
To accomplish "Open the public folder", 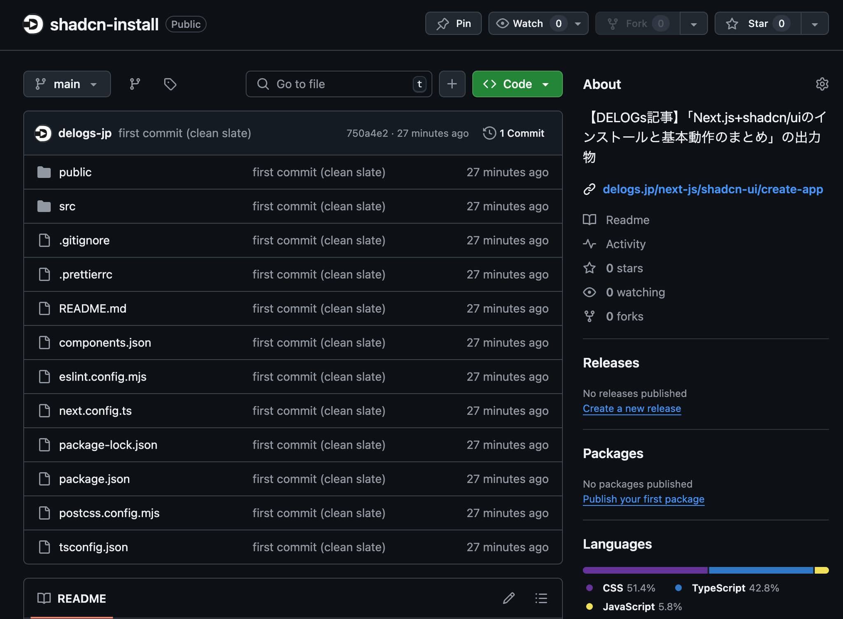I will [75, 172].
